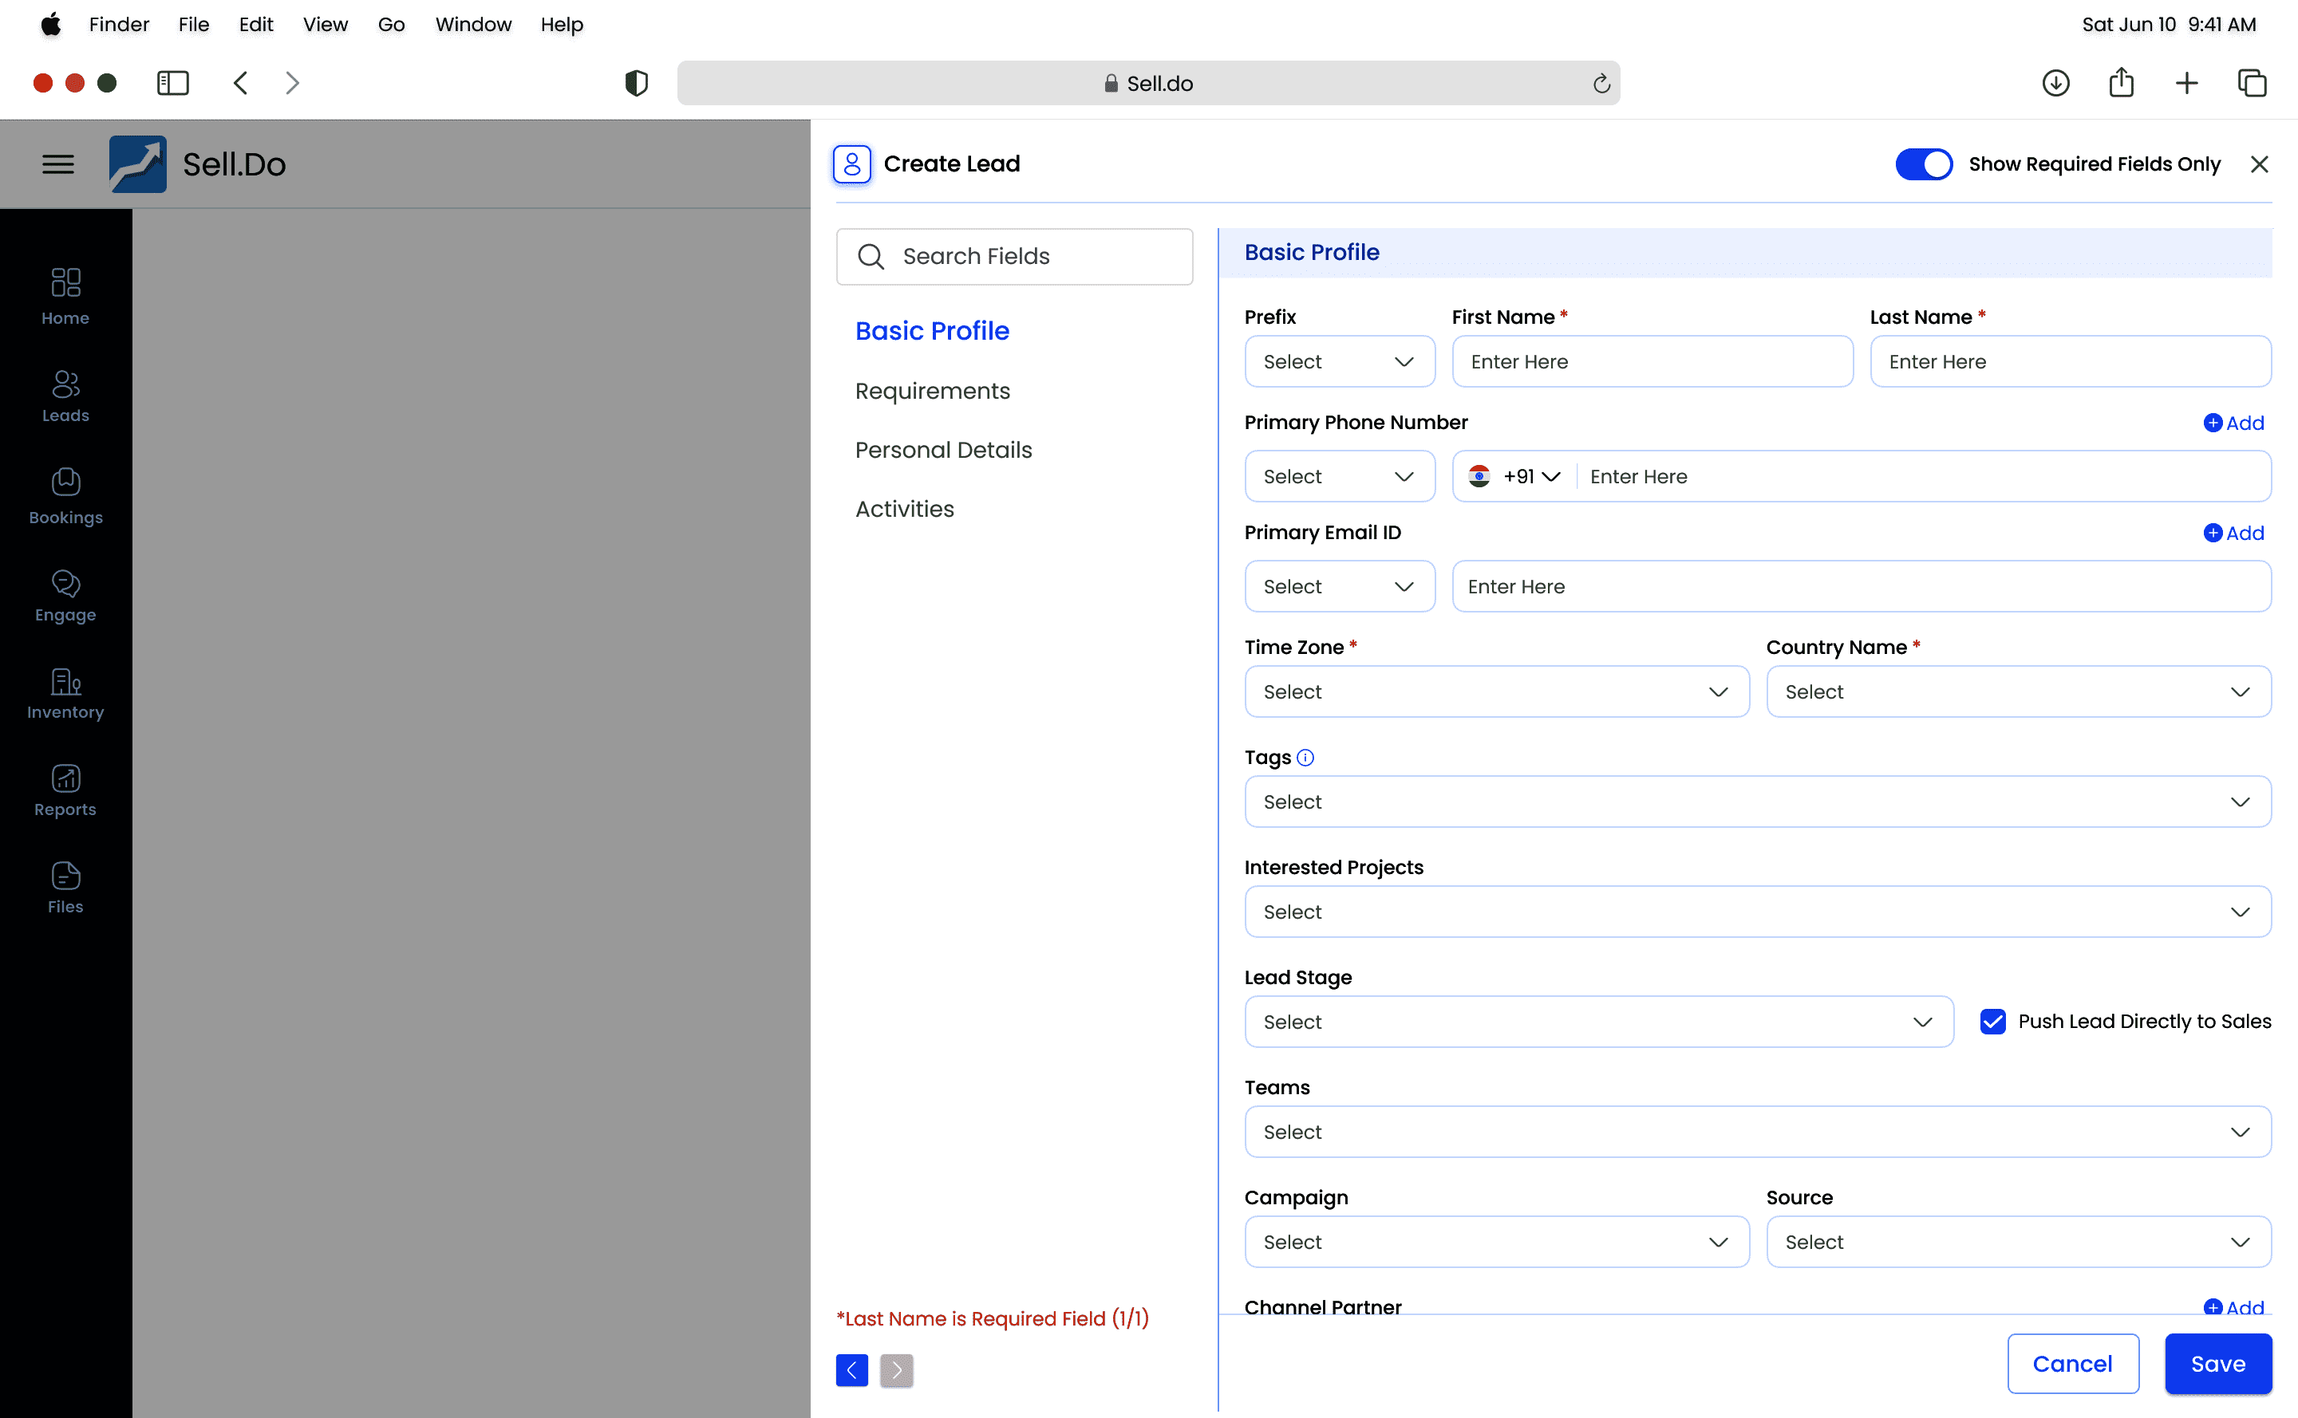
Task: Open the +91 country code dropdown
Action: click(x=1530, y=476)
